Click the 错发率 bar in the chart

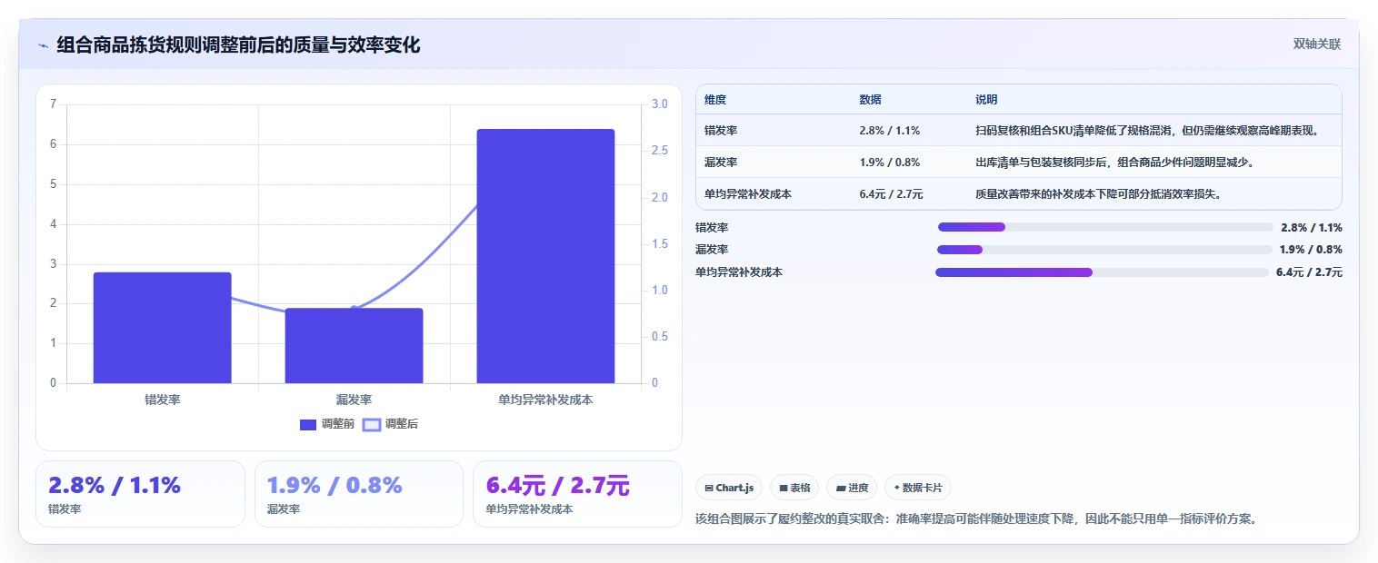[163, 328]
